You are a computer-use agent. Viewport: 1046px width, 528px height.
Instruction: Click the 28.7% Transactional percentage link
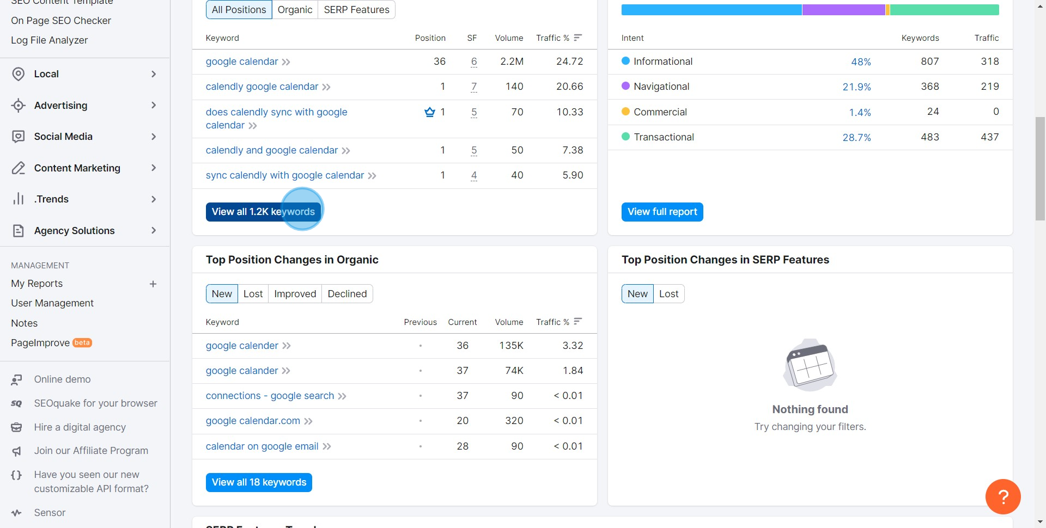[x=856, y=138]
